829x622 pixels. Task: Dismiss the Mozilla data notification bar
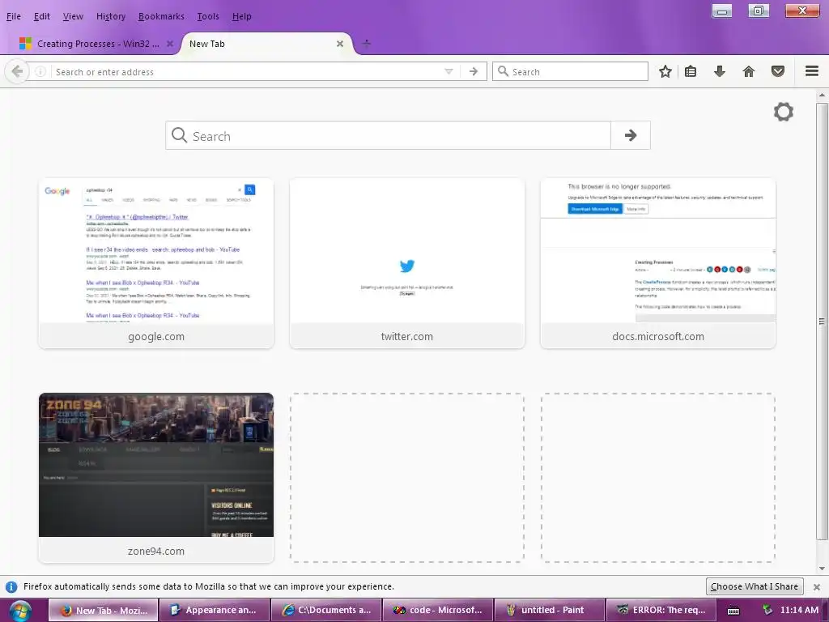click(x=817, y=586)
